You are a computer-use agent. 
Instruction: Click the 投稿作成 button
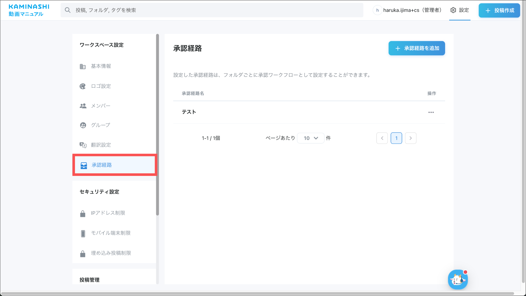(499, 10)
